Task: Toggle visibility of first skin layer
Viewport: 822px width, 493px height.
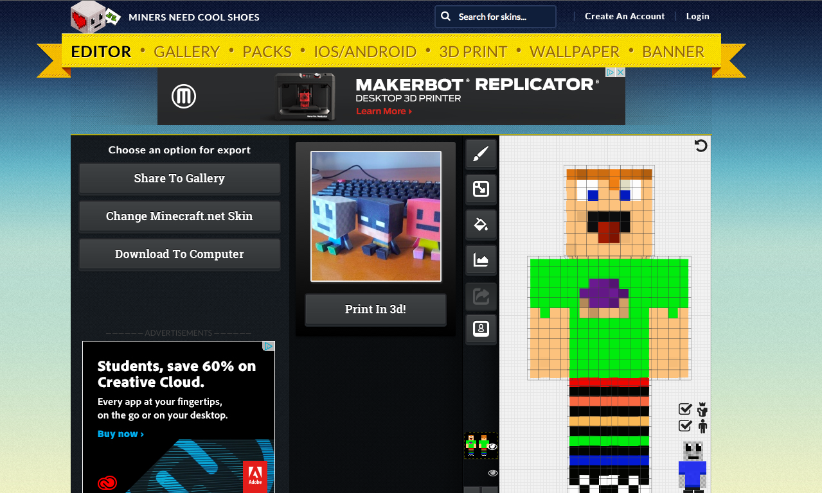Action: tap(493, 446)
